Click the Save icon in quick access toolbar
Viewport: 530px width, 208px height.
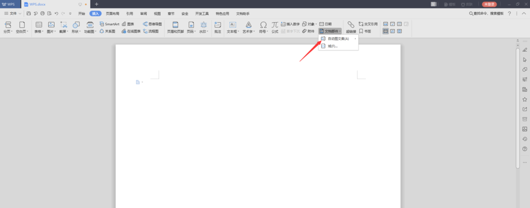coord(29,14)
